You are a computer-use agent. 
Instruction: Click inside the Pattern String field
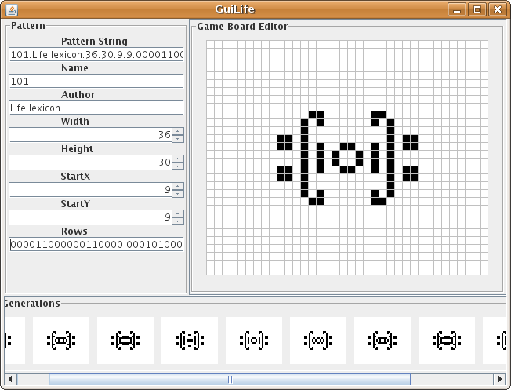(96, 55)
